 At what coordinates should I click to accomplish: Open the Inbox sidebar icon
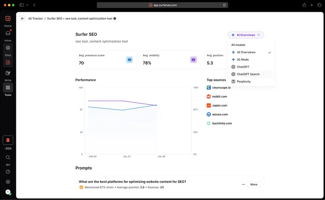(x=8, y=33)
